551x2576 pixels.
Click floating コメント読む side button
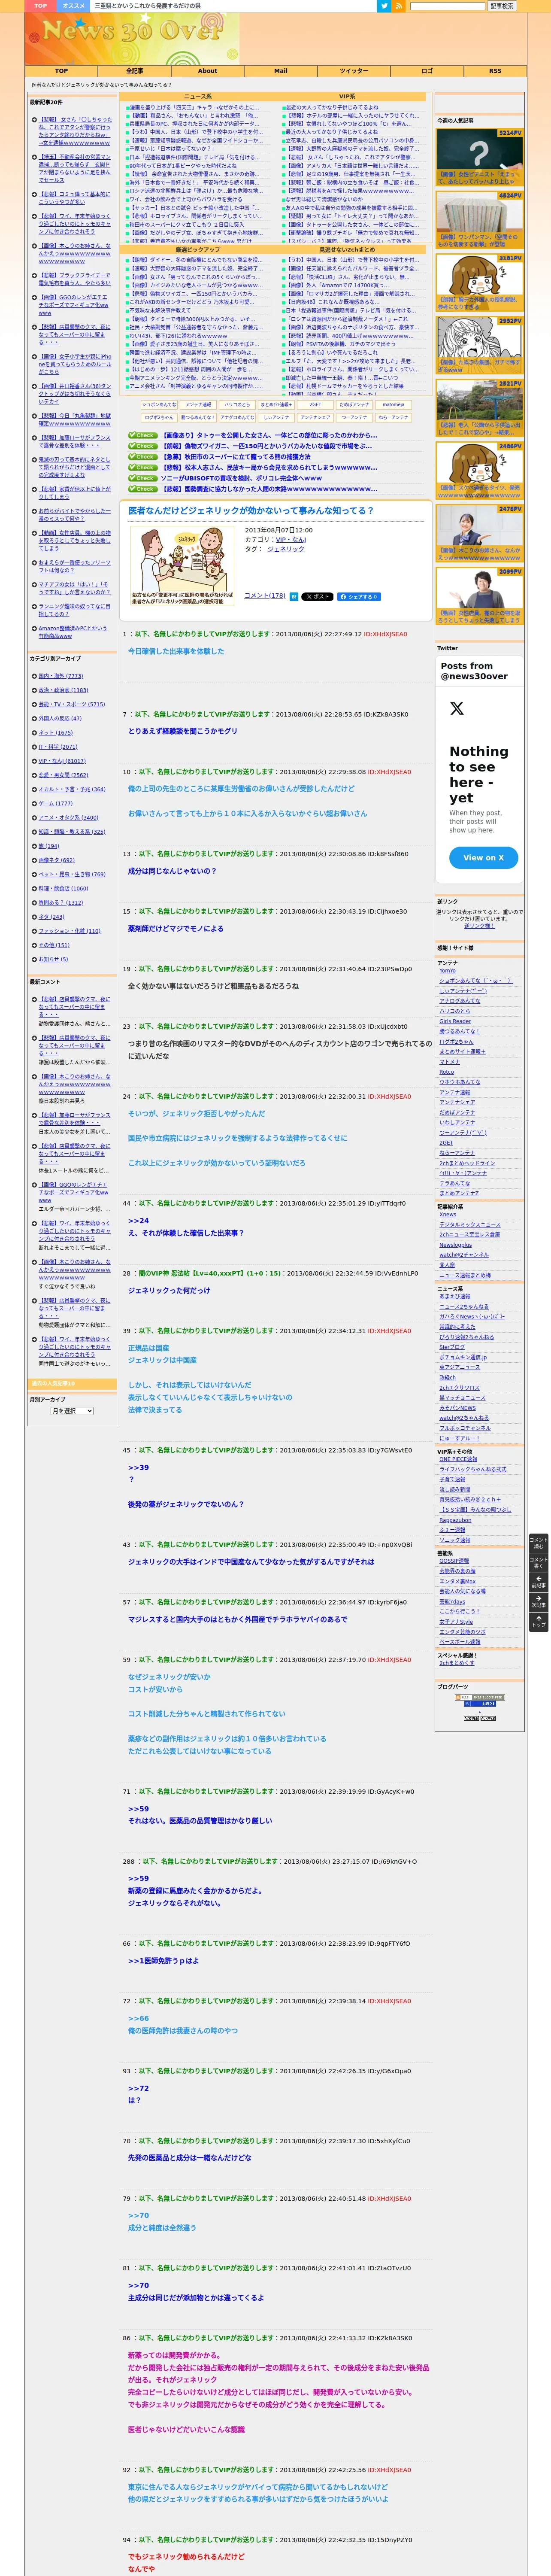pyautogui.click(x=538, y=1543)
